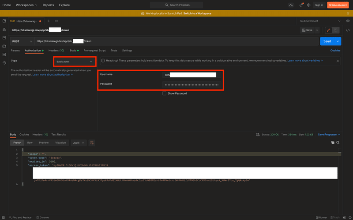Search the response with magnifier icon

point(338,142)
